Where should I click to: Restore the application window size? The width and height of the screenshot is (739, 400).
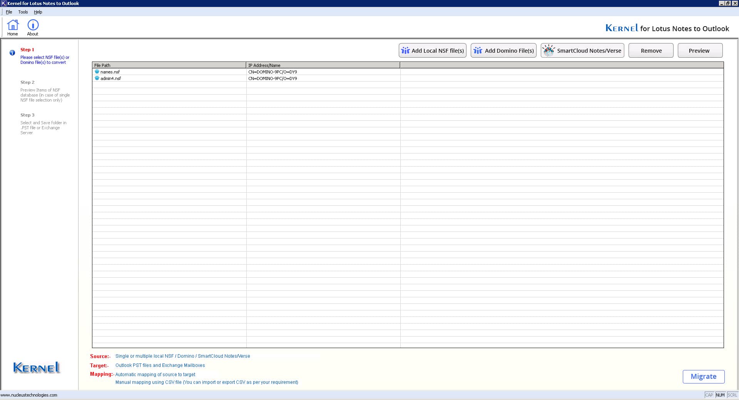click(x=728, y=3)
